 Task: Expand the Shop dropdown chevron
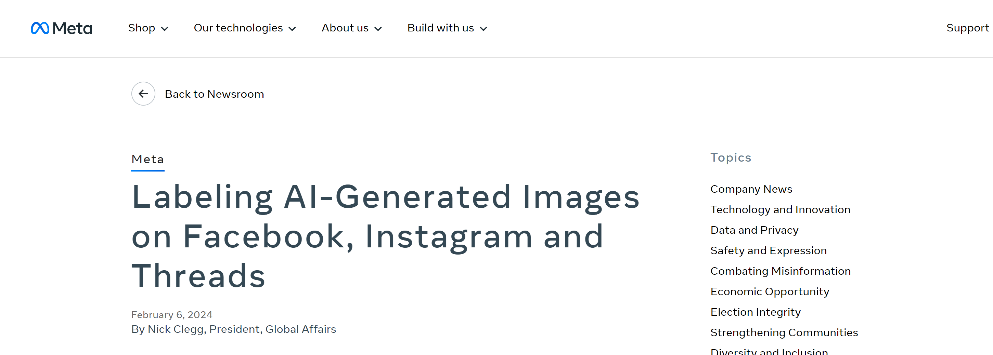(165, 29)
